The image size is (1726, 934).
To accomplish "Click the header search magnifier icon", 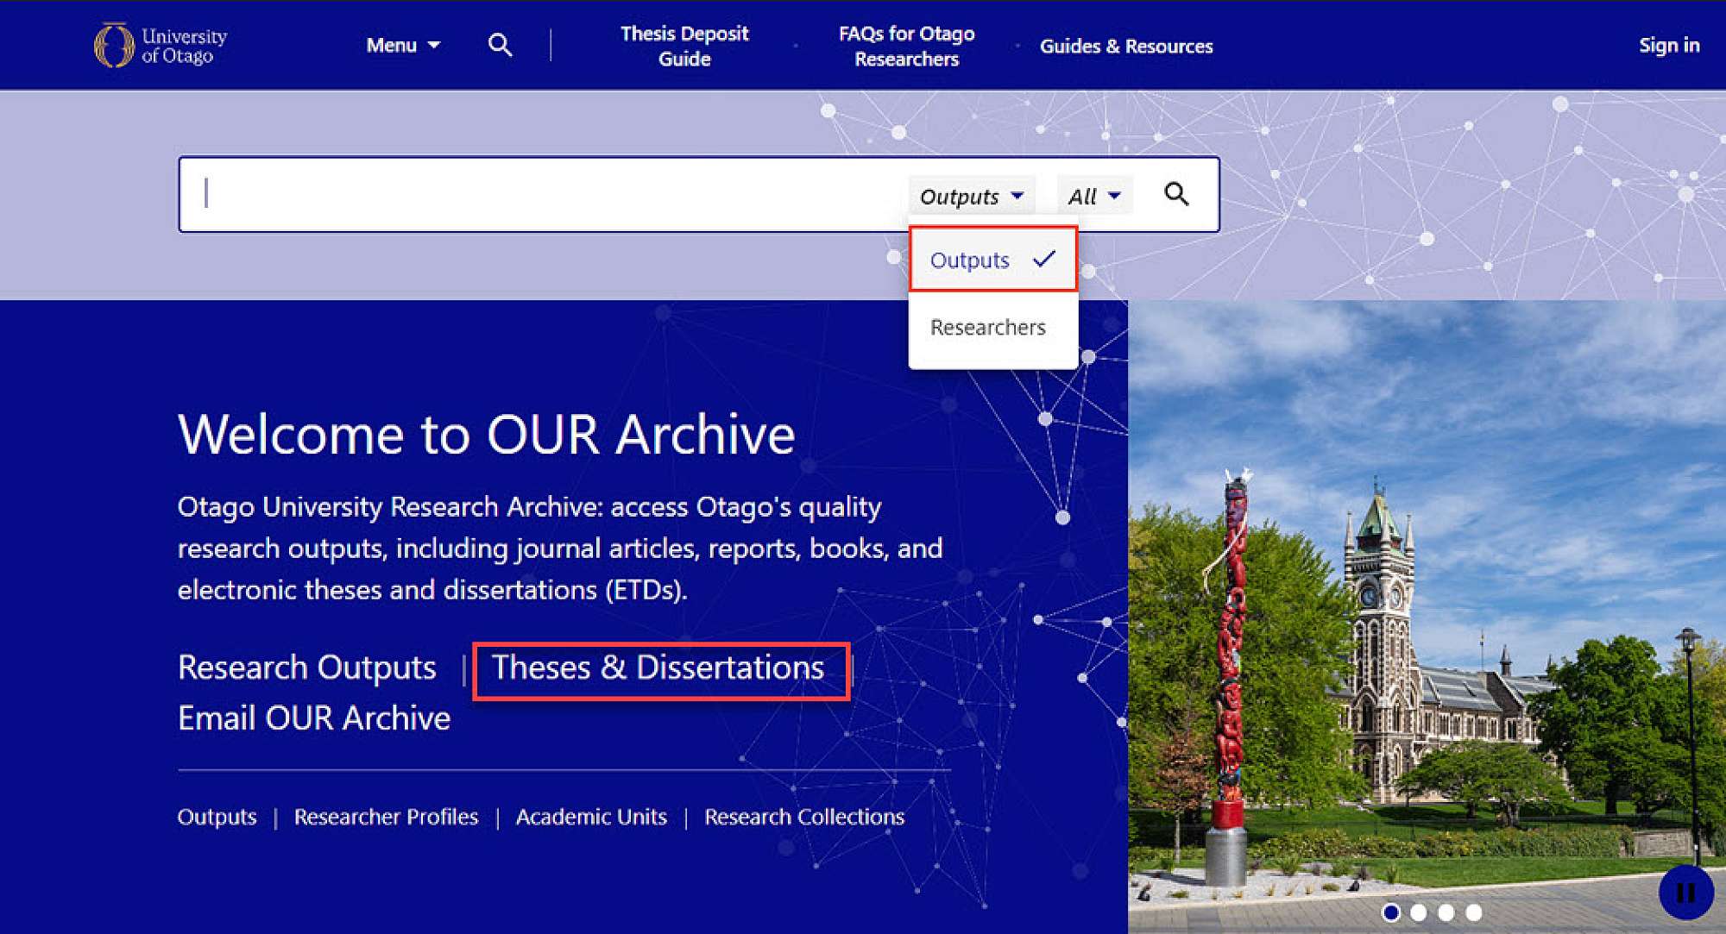I will coord(500,45).
